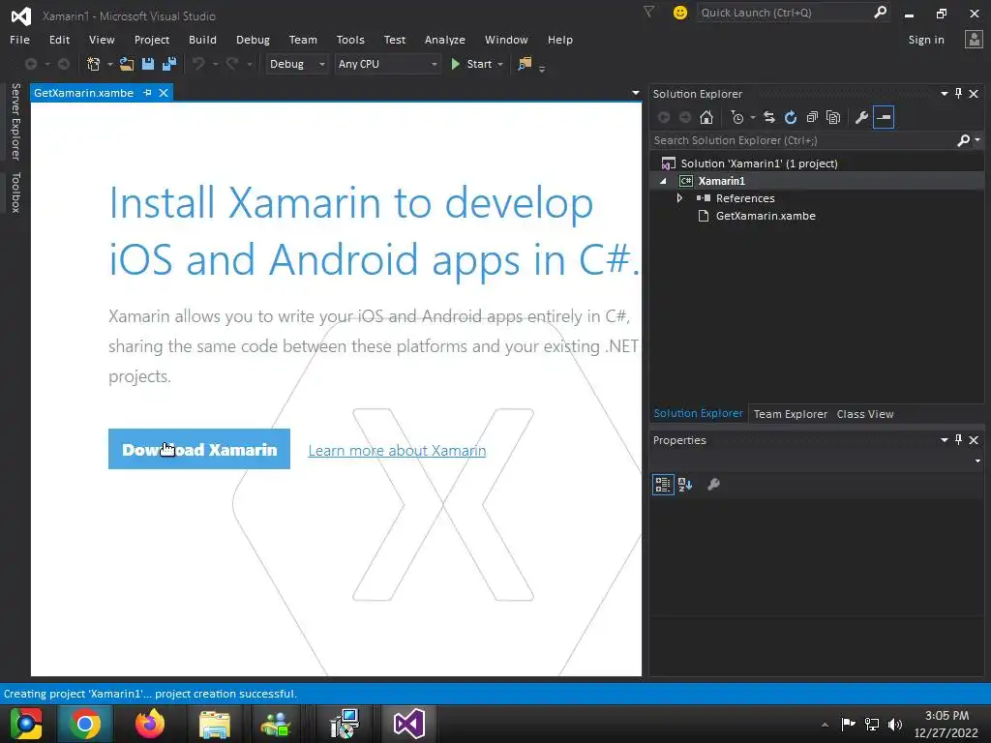
Task: Open Solution Explorer window position dropdown
Action: [x=945, y=94]
